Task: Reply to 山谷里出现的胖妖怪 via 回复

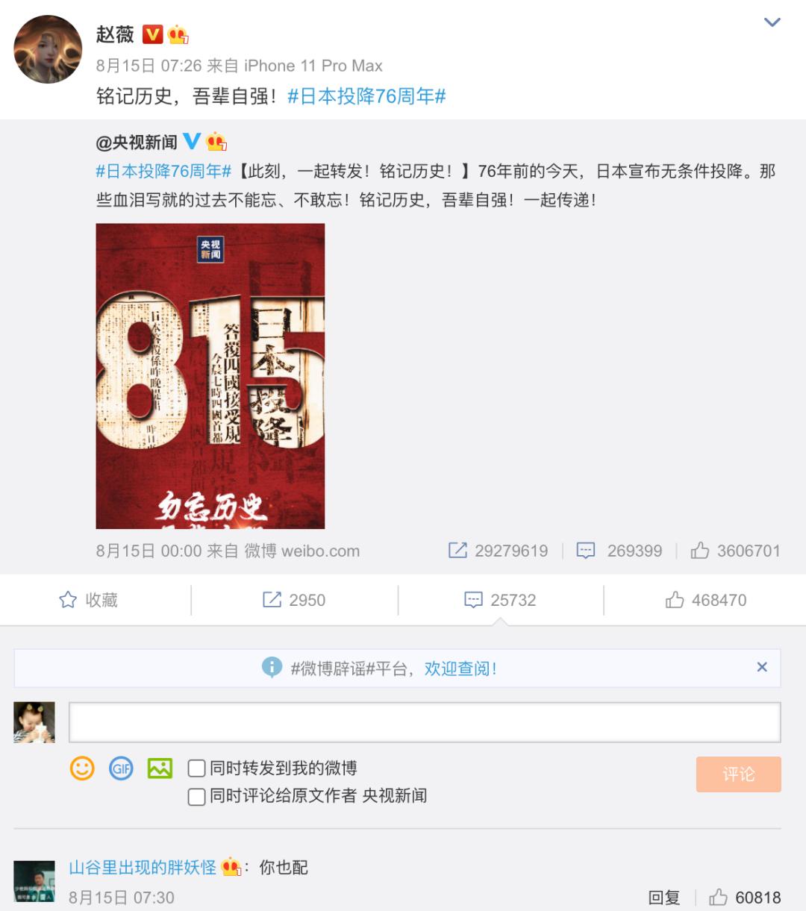Action: coord(663,898)
